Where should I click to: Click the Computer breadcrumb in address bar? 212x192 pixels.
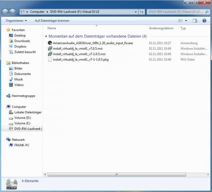(37, 12)
